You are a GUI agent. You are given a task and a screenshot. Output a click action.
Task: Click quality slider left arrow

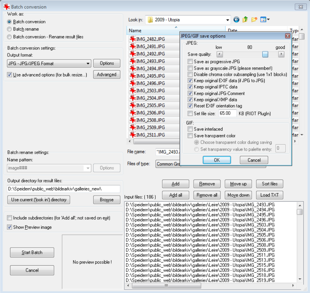point(220,55)
